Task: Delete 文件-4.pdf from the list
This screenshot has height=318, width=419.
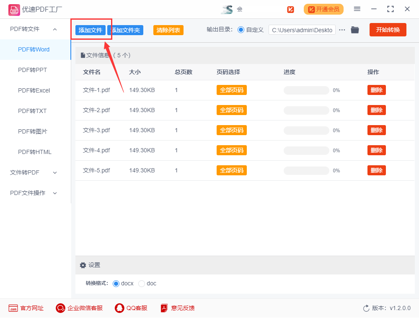Action: click(x=377, y=151)
